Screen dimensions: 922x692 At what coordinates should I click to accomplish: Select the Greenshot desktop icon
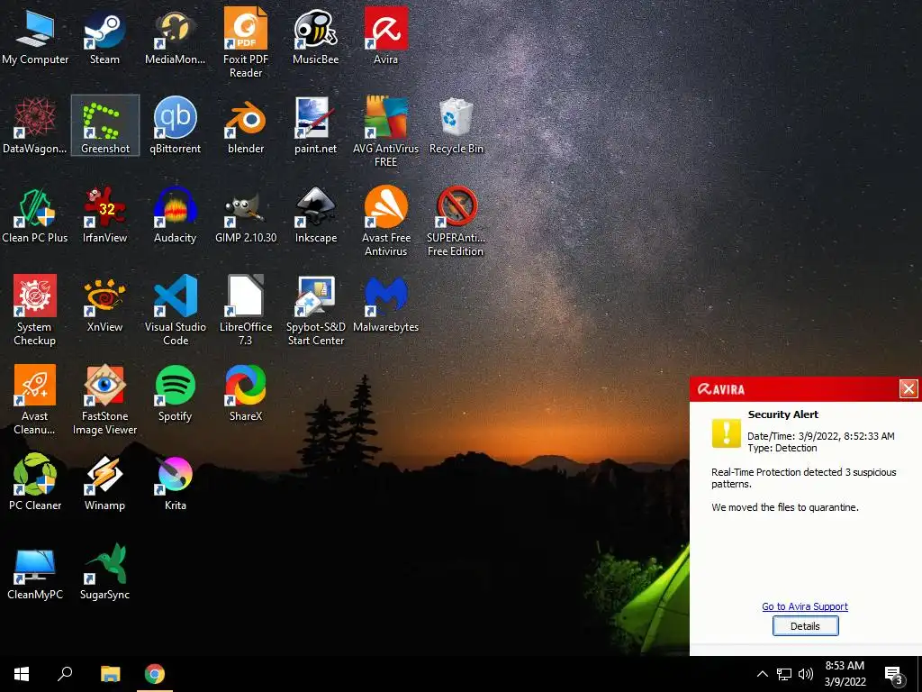[x=105, y=126]
